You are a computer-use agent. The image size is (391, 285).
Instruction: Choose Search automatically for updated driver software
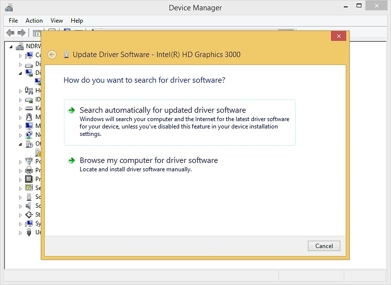pos(180,122)
